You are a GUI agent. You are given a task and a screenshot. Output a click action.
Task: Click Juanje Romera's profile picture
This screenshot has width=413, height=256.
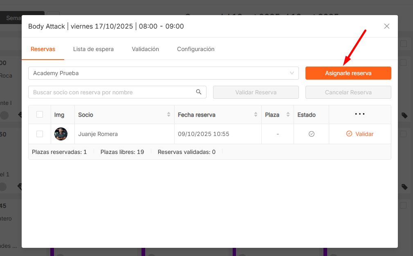(61, 134)
